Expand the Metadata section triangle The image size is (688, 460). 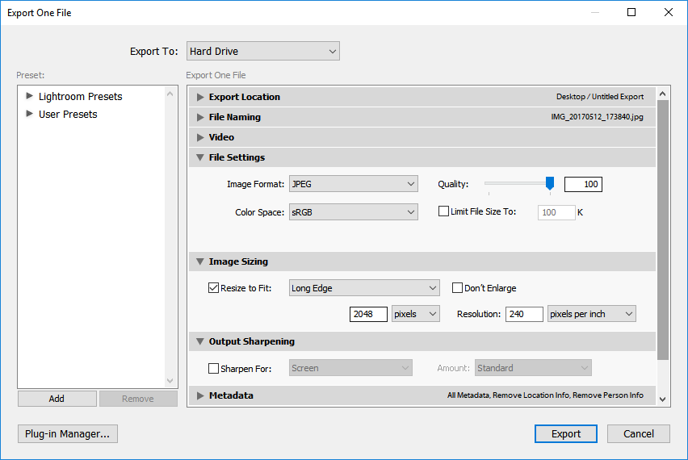(x=200, y=395)
